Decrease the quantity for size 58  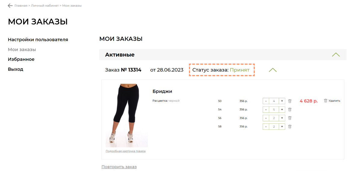[x=266, y=126]
